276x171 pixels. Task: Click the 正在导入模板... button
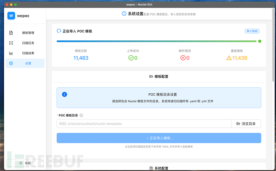[x=159, y=138]
